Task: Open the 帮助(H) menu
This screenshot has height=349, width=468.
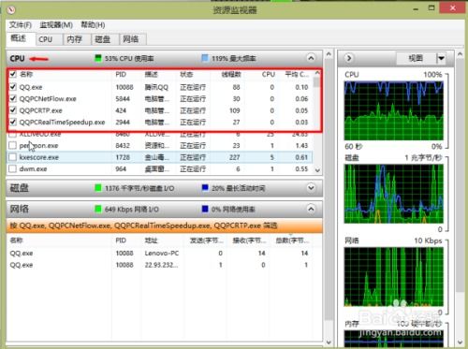Action: (93, 25)
